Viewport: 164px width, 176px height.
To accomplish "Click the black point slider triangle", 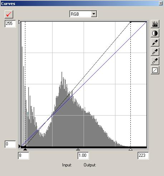I will click(25, 149).
